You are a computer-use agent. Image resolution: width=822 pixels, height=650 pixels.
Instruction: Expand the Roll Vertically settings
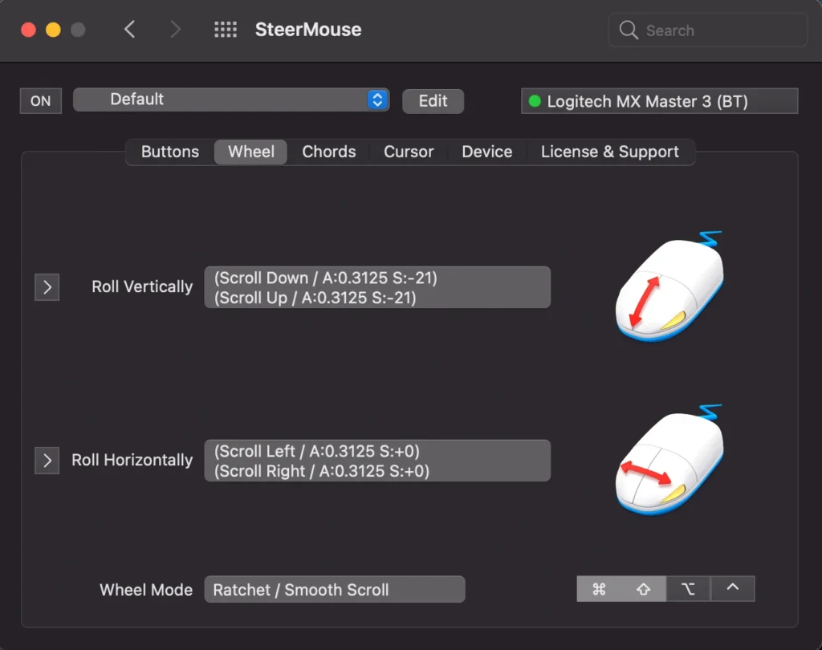pos(47,286)
